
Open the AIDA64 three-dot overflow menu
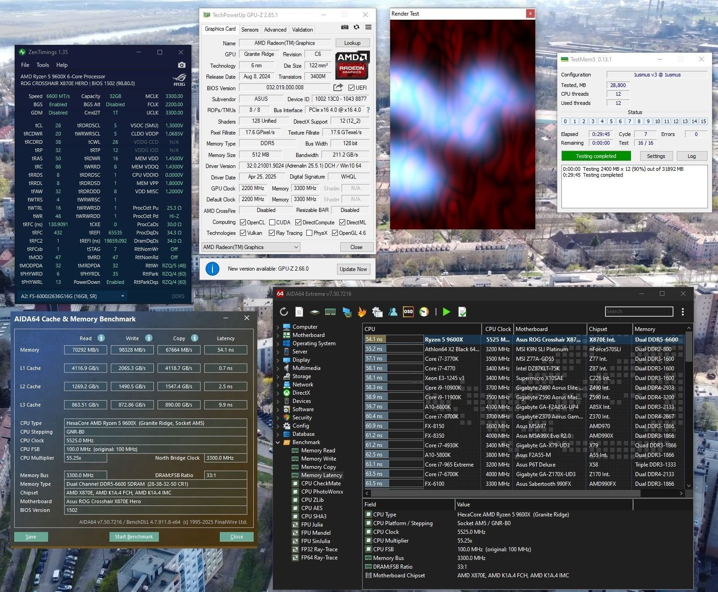(682, 312)
